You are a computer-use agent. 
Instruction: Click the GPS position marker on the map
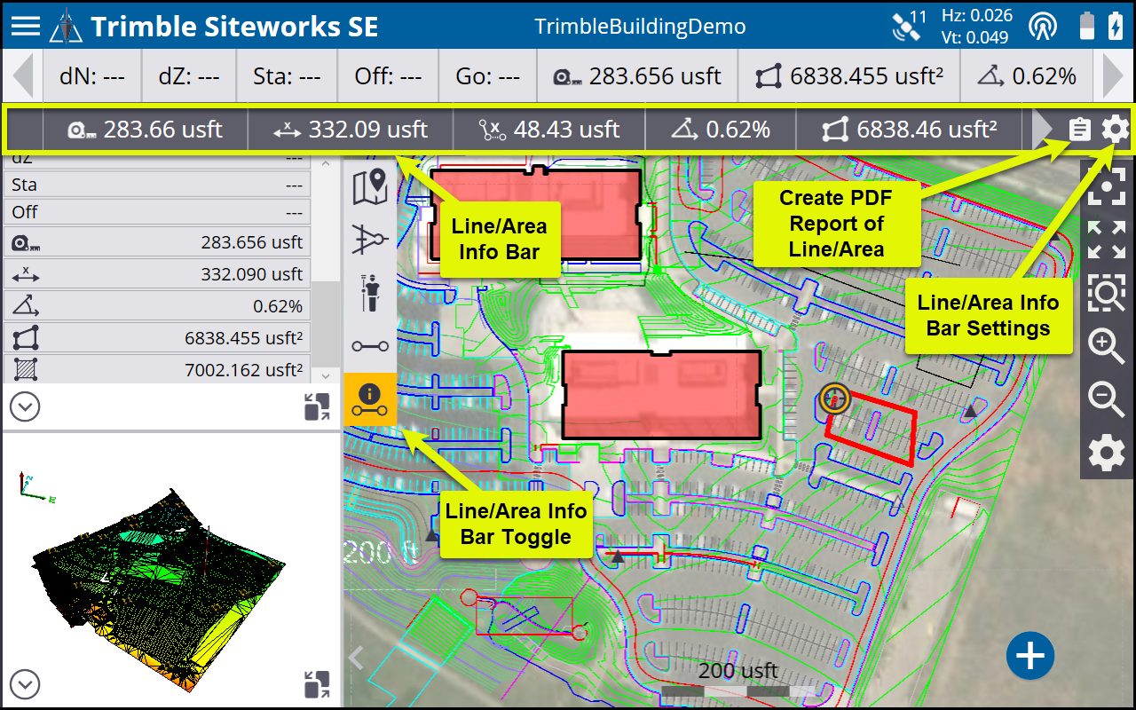point(834,399)
